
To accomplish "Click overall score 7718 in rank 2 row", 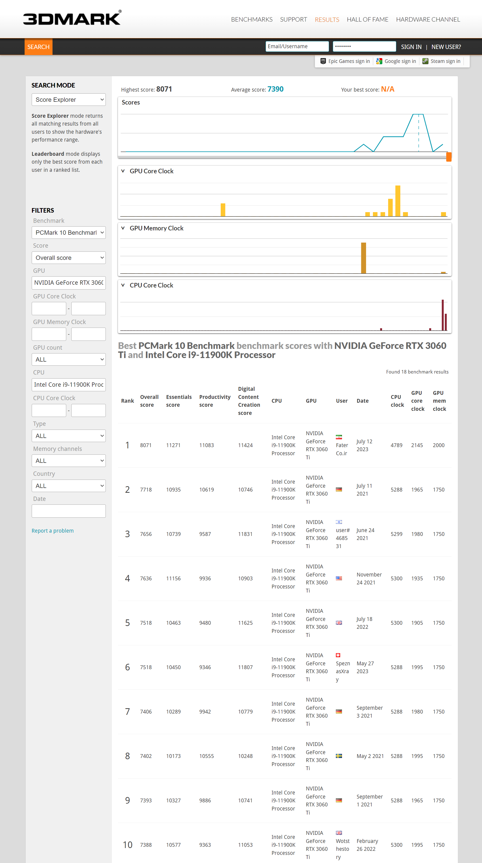I will pyautogui.click(x=146, y=489).
